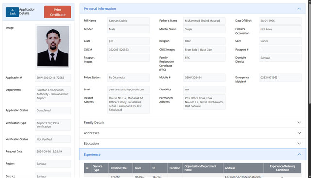
Task: Click the Experience header label
Action: click(92, 154)
